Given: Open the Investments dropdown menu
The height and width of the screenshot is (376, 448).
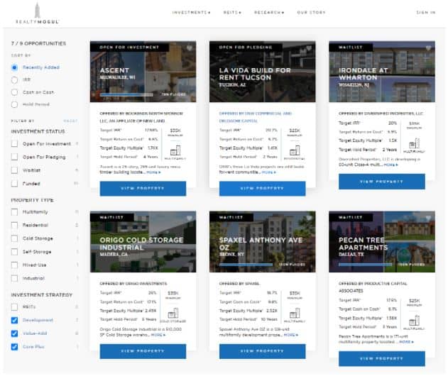Looking at the screenshot, I should [192, 13].
